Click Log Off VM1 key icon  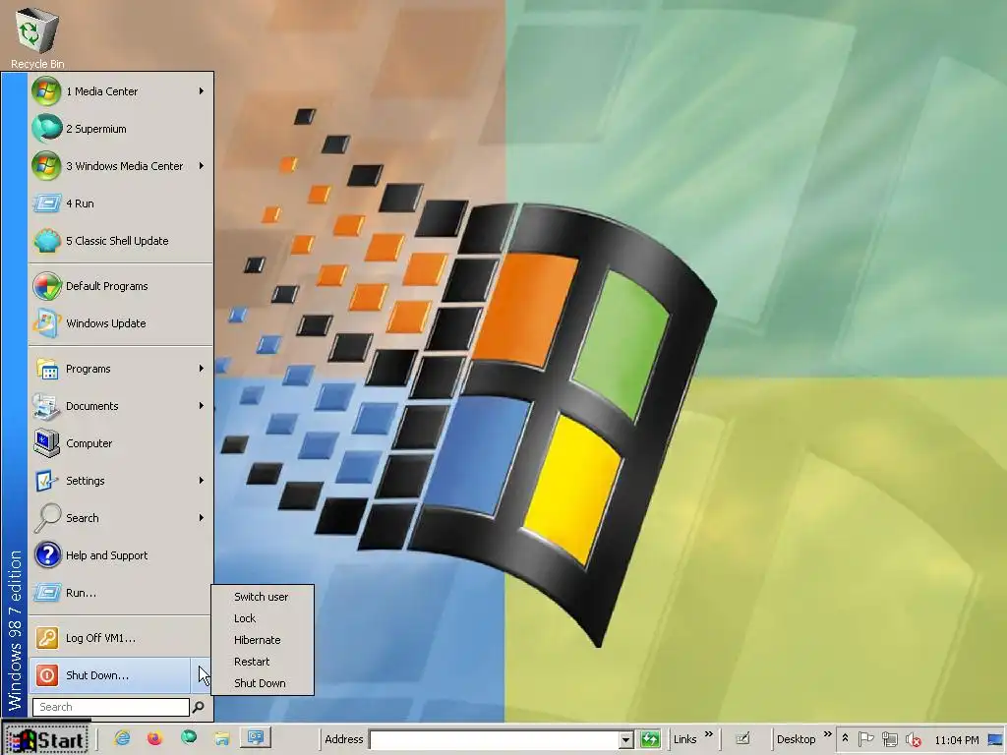point(47,637)
